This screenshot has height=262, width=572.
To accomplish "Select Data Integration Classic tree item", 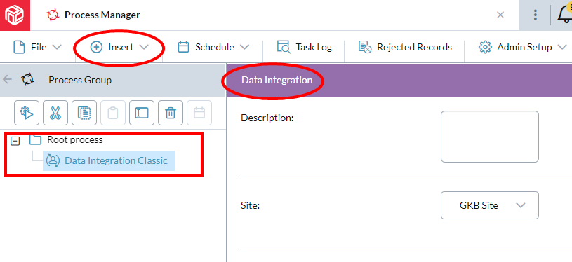I will click(109, 160).
